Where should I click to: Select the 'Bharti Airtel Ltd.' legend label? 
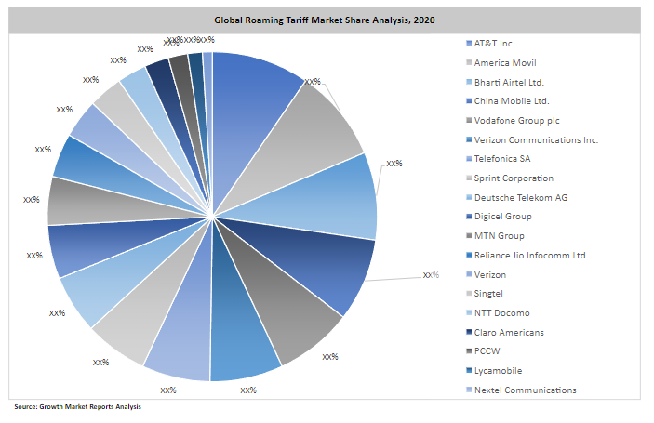point(509,82)
